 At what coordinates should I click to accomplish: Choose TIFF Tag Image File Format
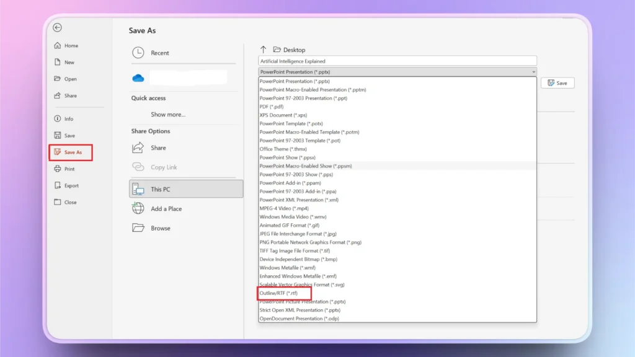pos(397,251)
